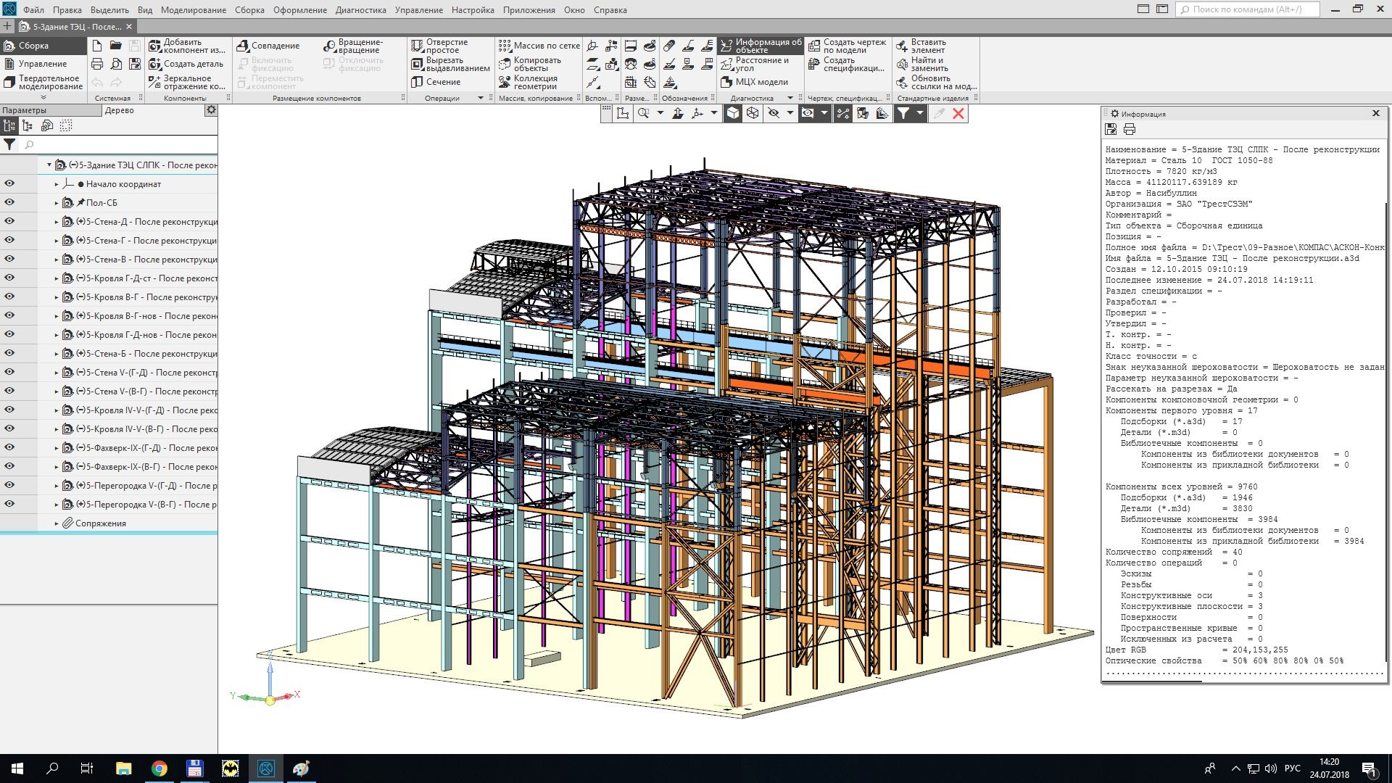The height and width of the screenshot is (783, 1392).
Task: Select wireframe cube display mode
Action: [x=753, y=113]
